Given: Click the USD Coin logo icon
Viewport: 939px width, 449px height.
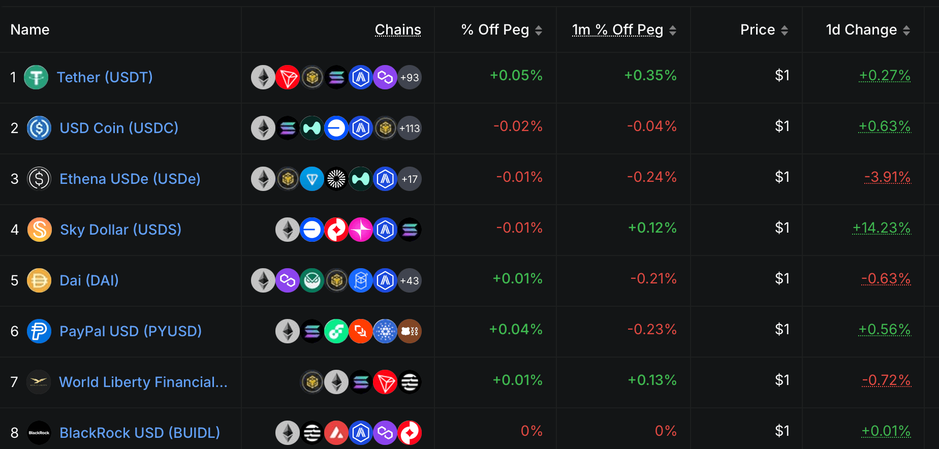Looking at the screenshot, I should [39, 128].
